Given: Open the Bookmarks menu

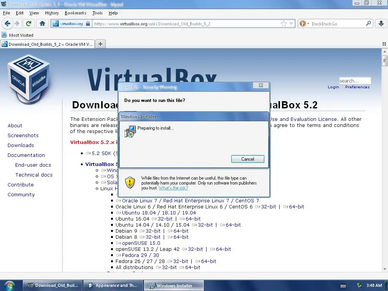Looking at the screenshot, I should [75, 13].
